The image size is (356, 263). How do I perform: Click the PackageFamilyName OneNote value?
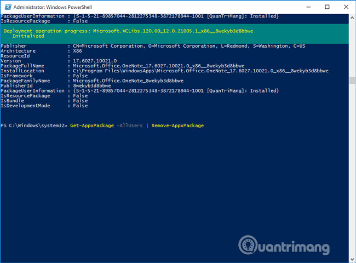tap(128, 81)
